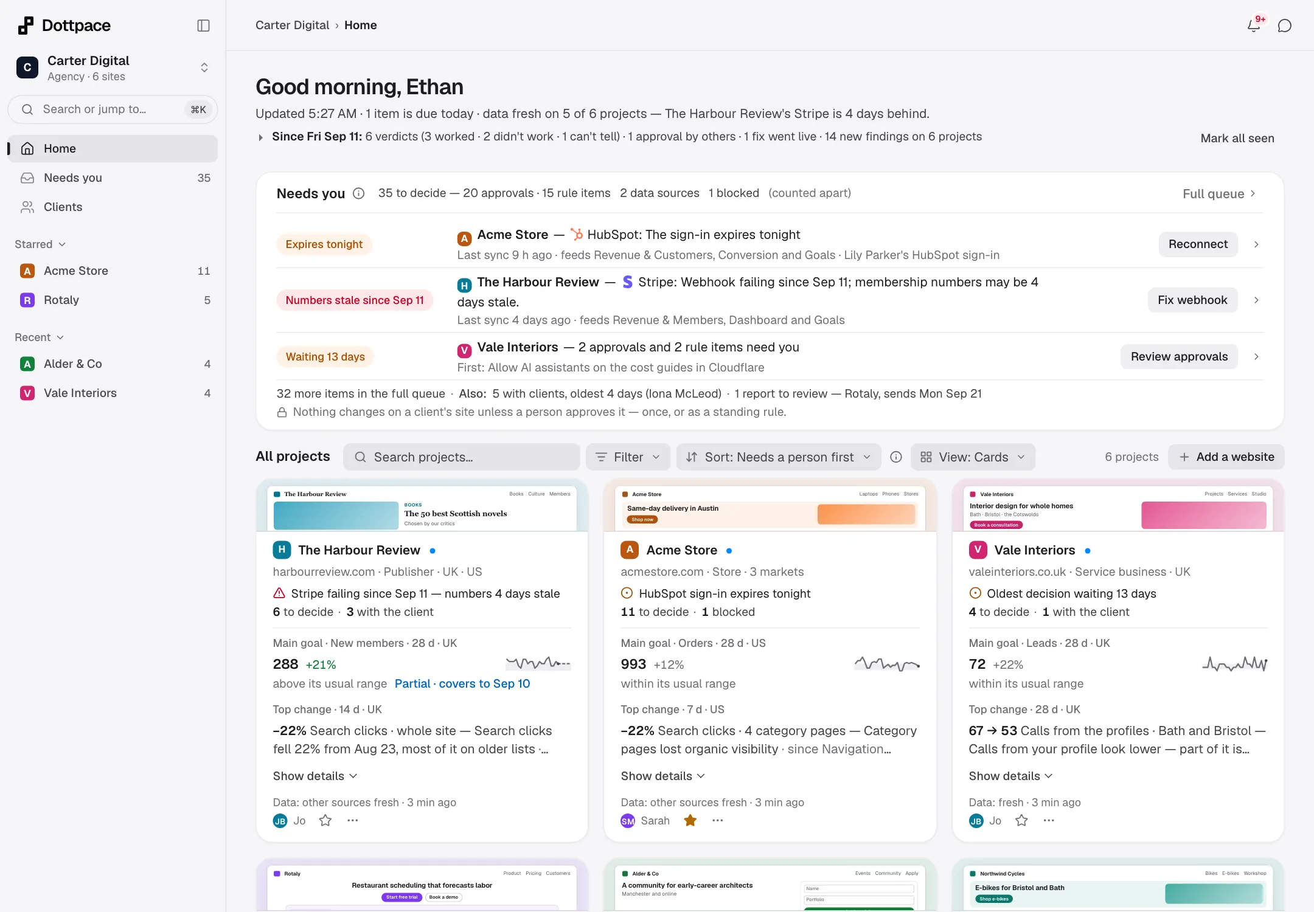
Task: Click Mark all seen
Action: point(1237,139)
